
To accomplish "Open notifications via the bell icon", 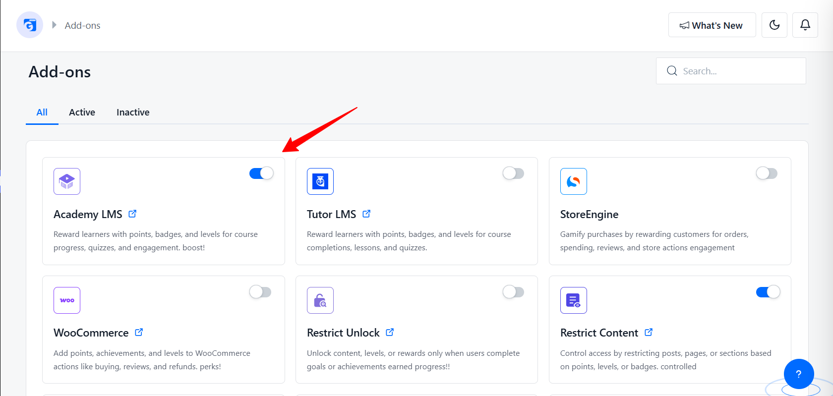I will pos(805,25).
